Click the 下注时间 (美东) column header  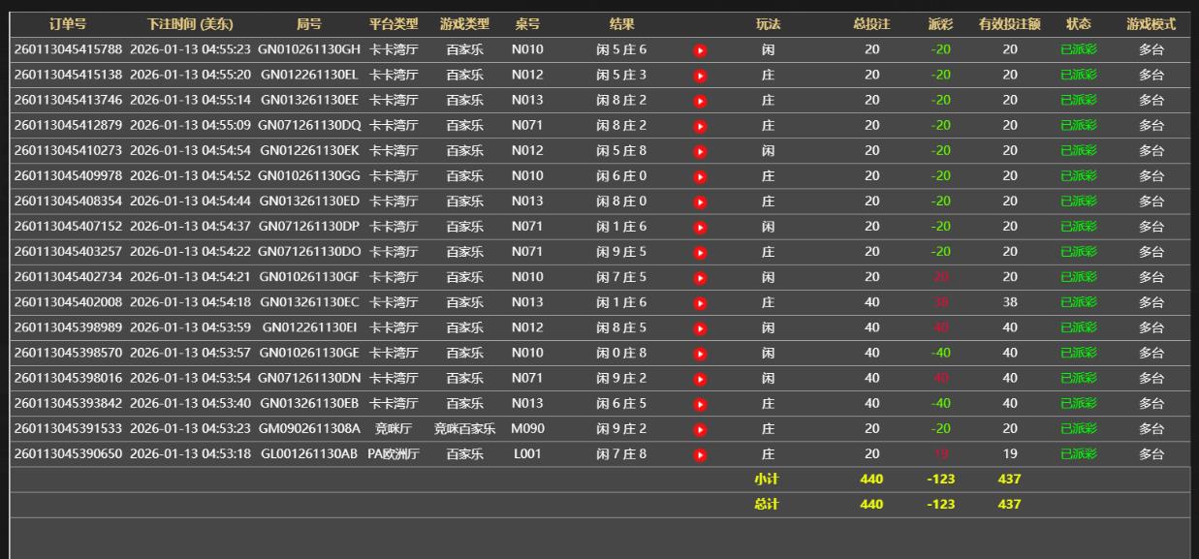click(x=190, y=24)
